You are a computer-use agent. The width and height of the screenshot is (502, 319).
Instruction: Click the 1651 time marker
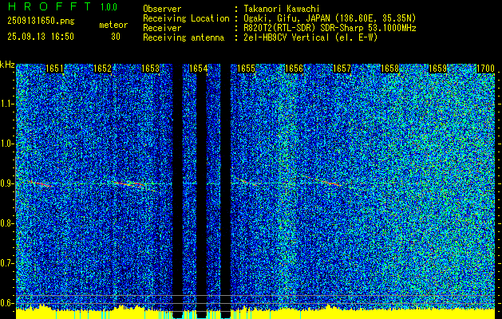tap(55, 69)
